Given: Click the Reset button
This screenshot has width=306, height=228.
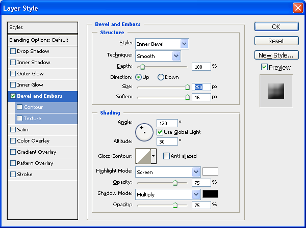Looking at the screenshot, I should (276, 41).
